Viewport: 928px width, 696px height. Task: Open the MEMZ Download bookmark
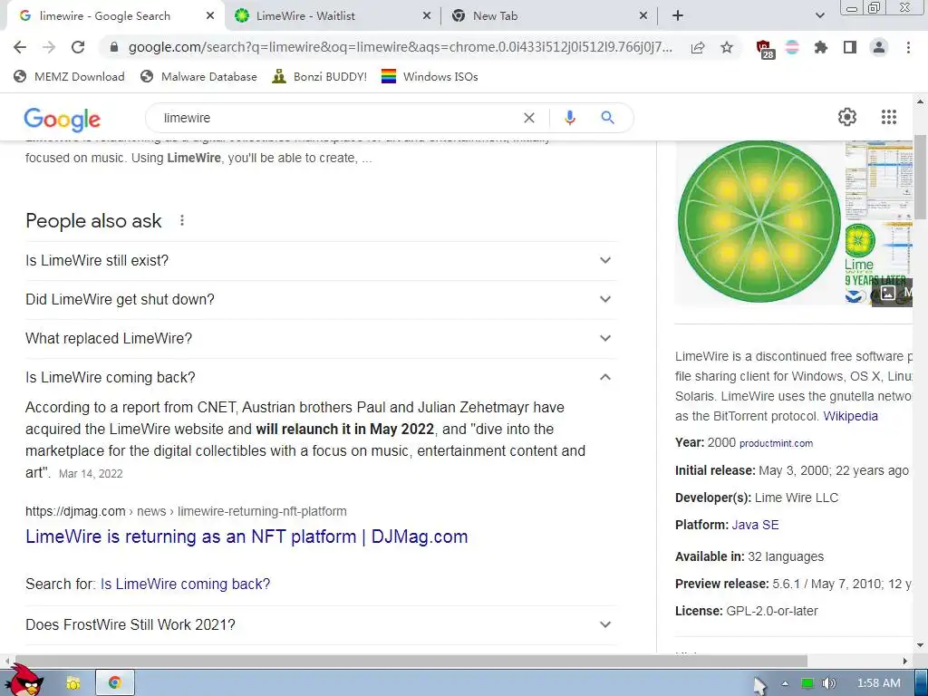coord(69,76)
